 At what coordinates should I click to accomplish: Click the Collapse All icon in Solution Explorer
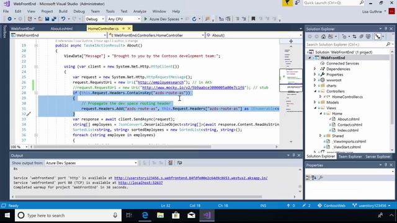[x=362, y=37]
